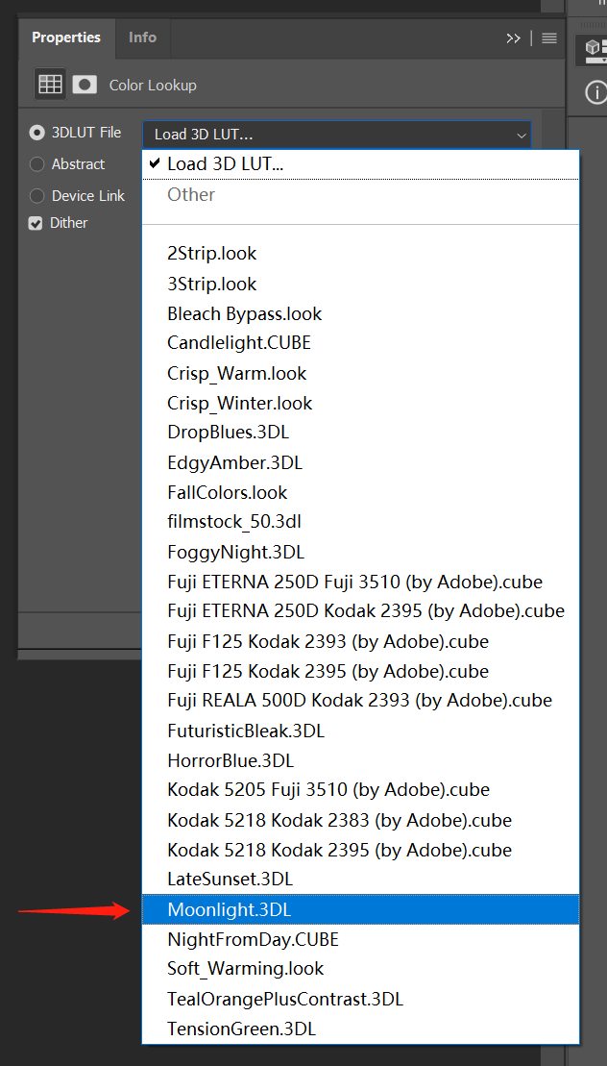The image size is (607, 1066).
Task: Switch to the Info tab
Action: tap(142, 37)
